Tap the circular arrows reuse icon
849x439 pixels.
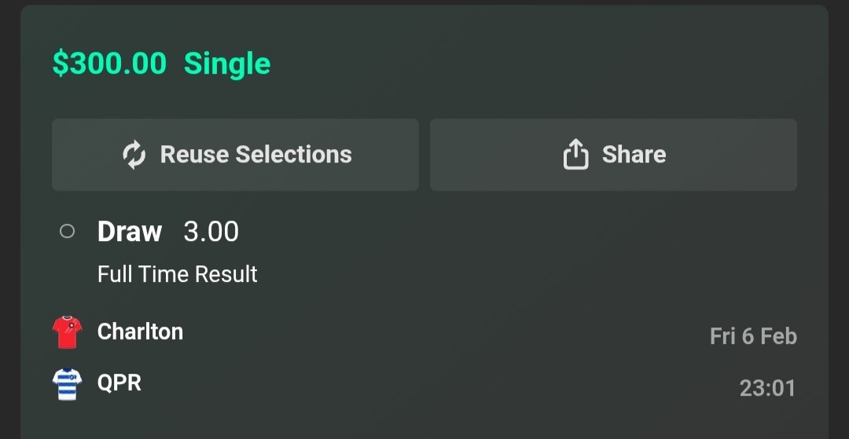[x=134, y=155]
